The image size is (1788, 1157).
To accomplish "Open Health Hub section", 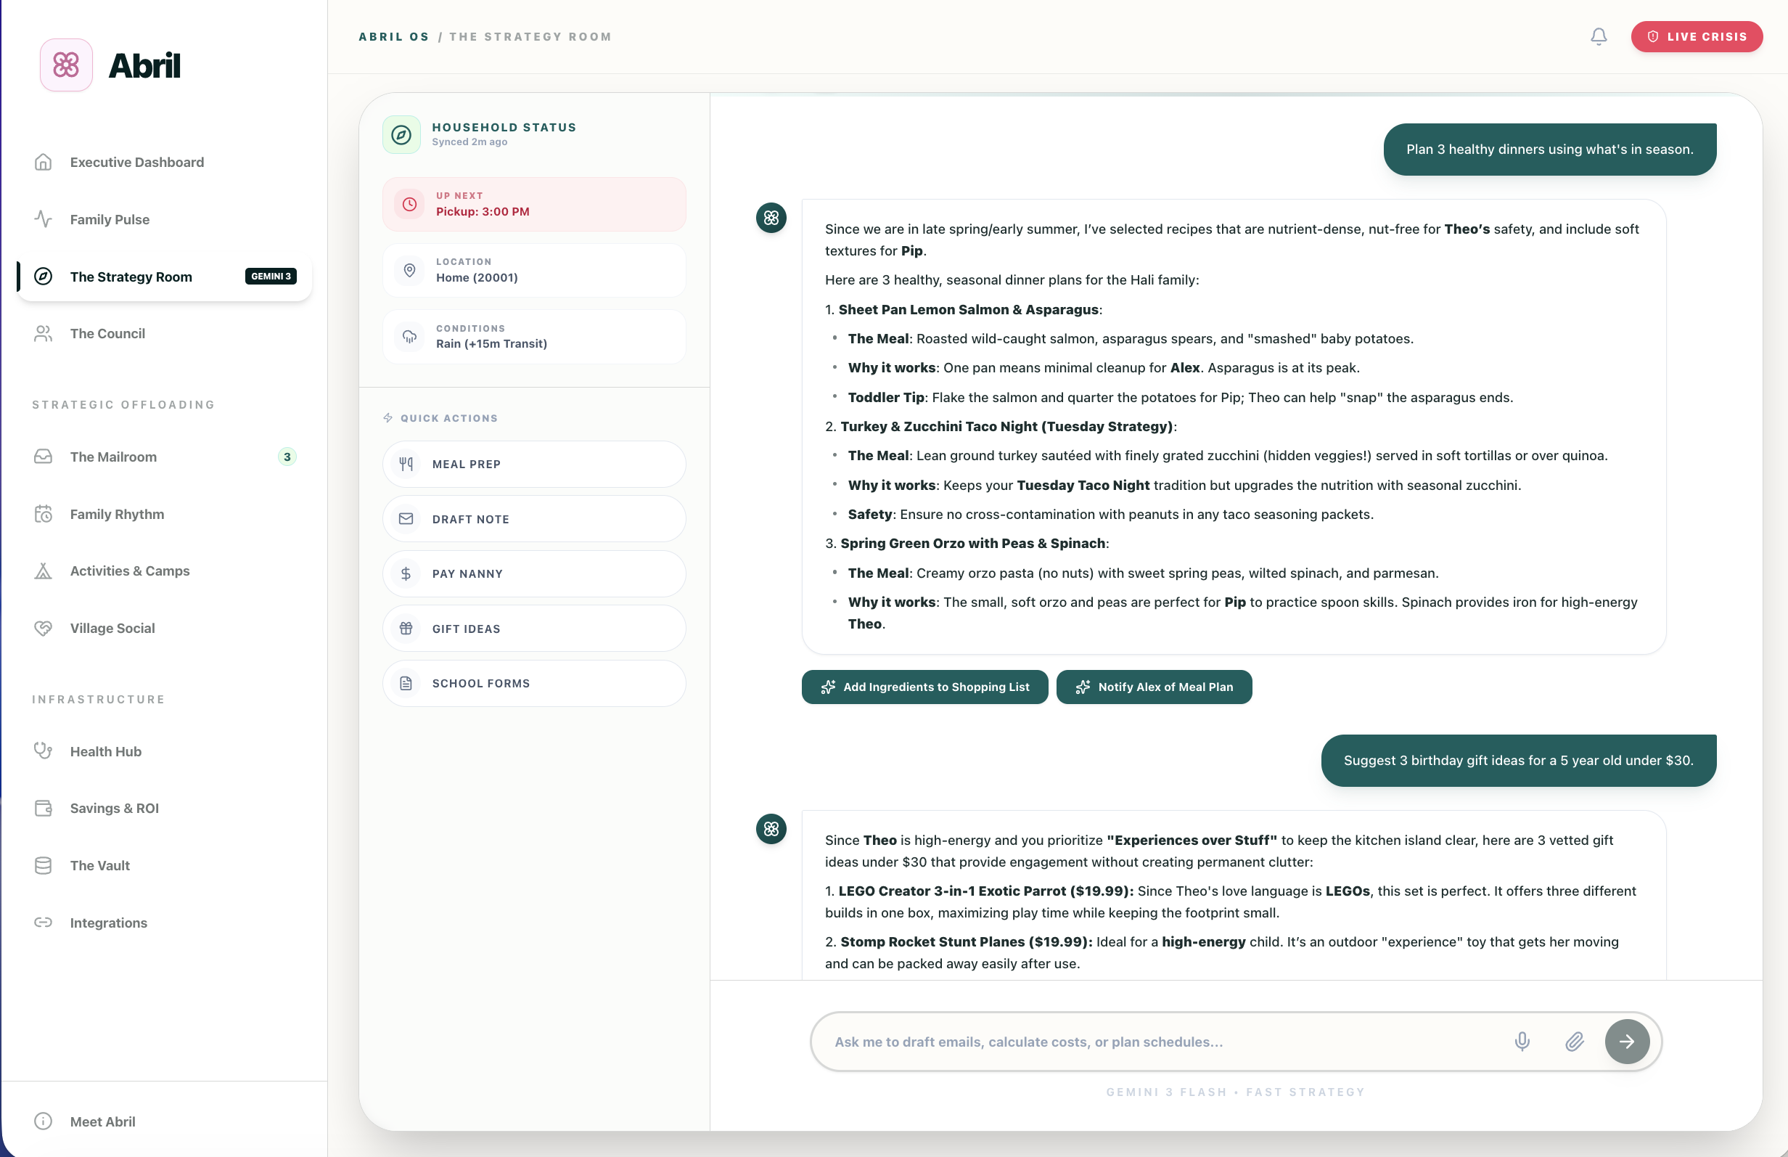I will (x=106, y=751).
